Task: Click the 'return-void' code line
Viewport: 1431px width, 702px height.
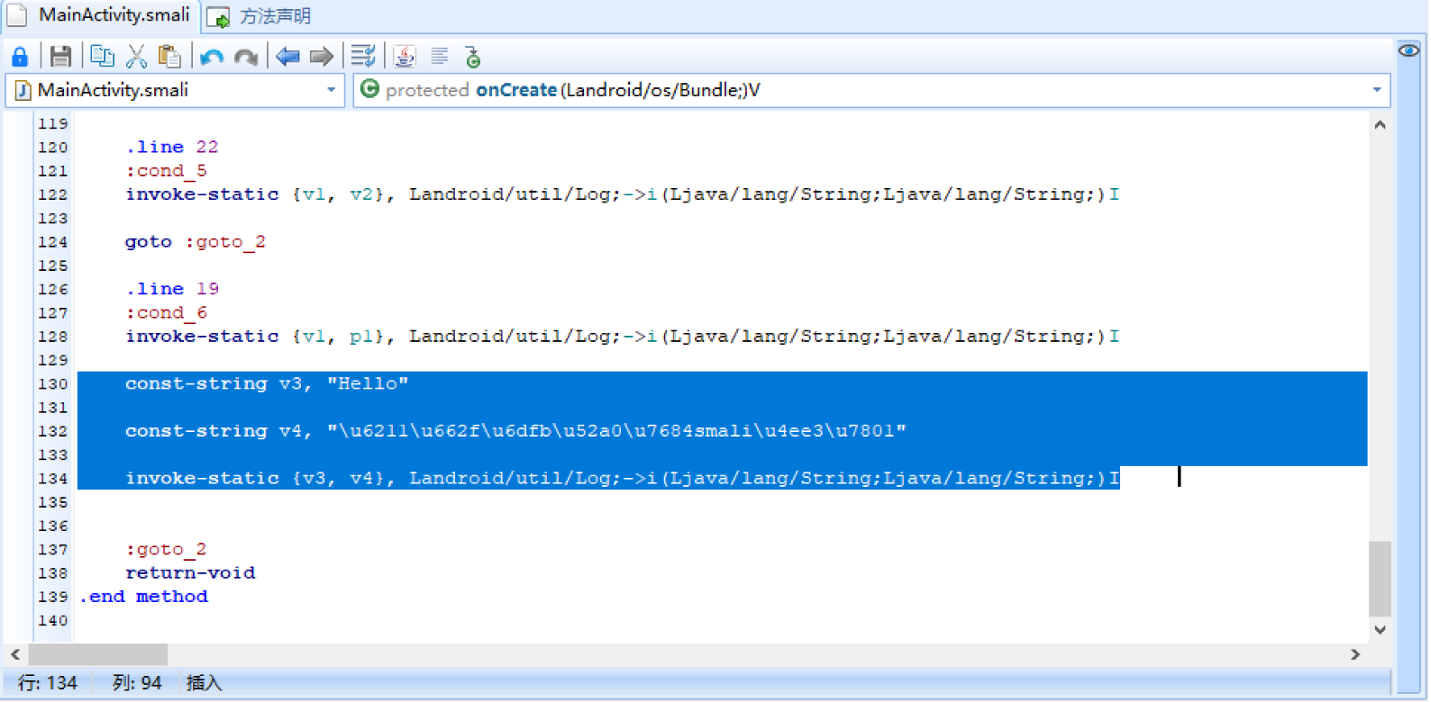Action: tap(190, 573)
